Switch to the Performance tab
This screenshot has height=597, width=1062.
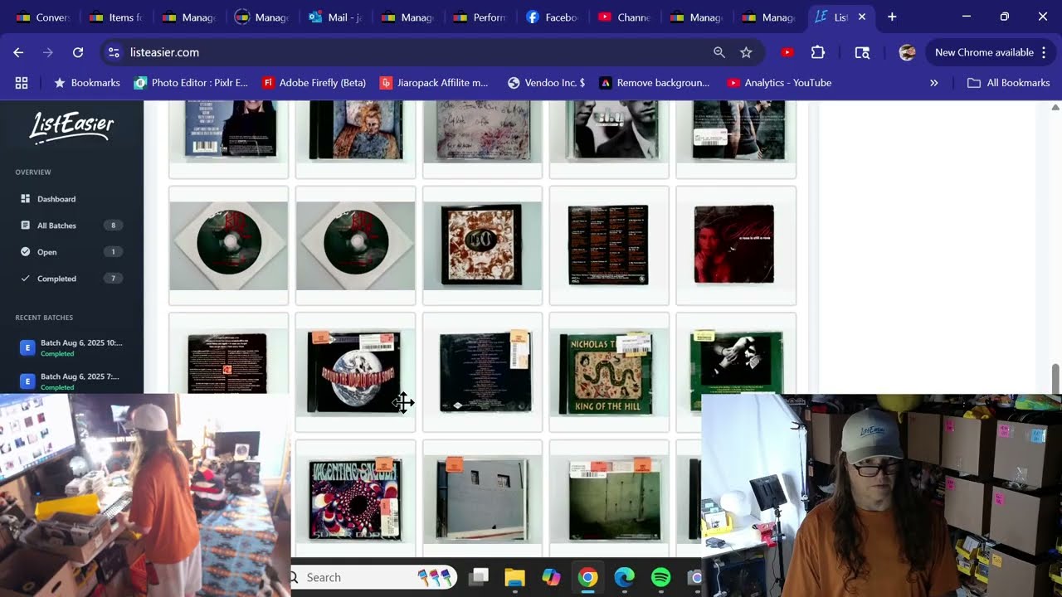[480, 17]
